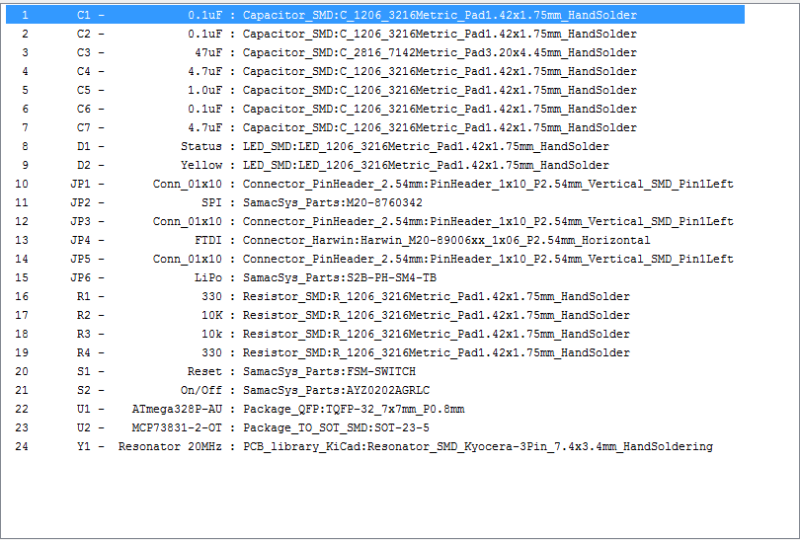Select the R1 330 resistor row

point(375,296)
